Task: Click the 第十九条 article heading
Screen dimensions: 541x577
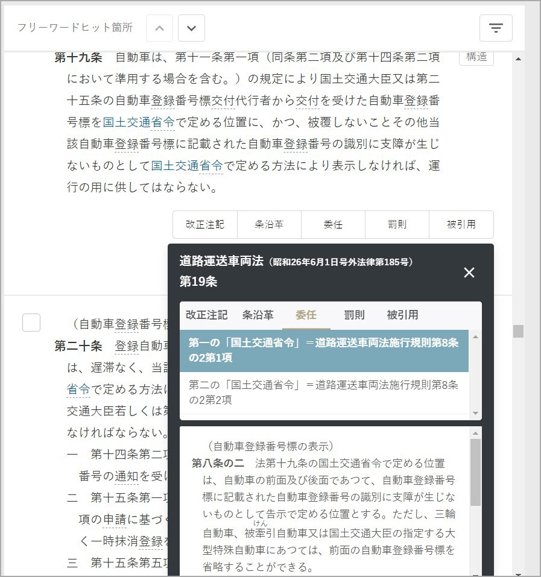Action: click(x=78, y=57)
